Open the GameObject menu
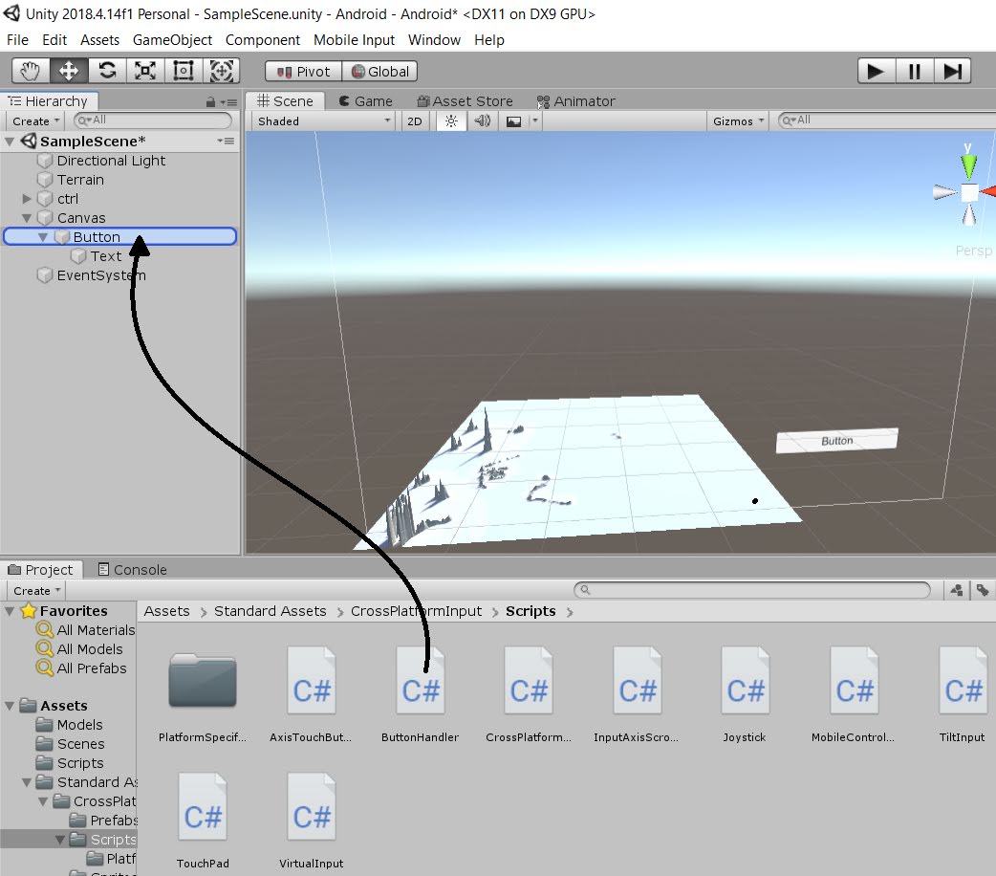Image resolution: width=996 pixels, height=876 pixels. pos(172,39)
